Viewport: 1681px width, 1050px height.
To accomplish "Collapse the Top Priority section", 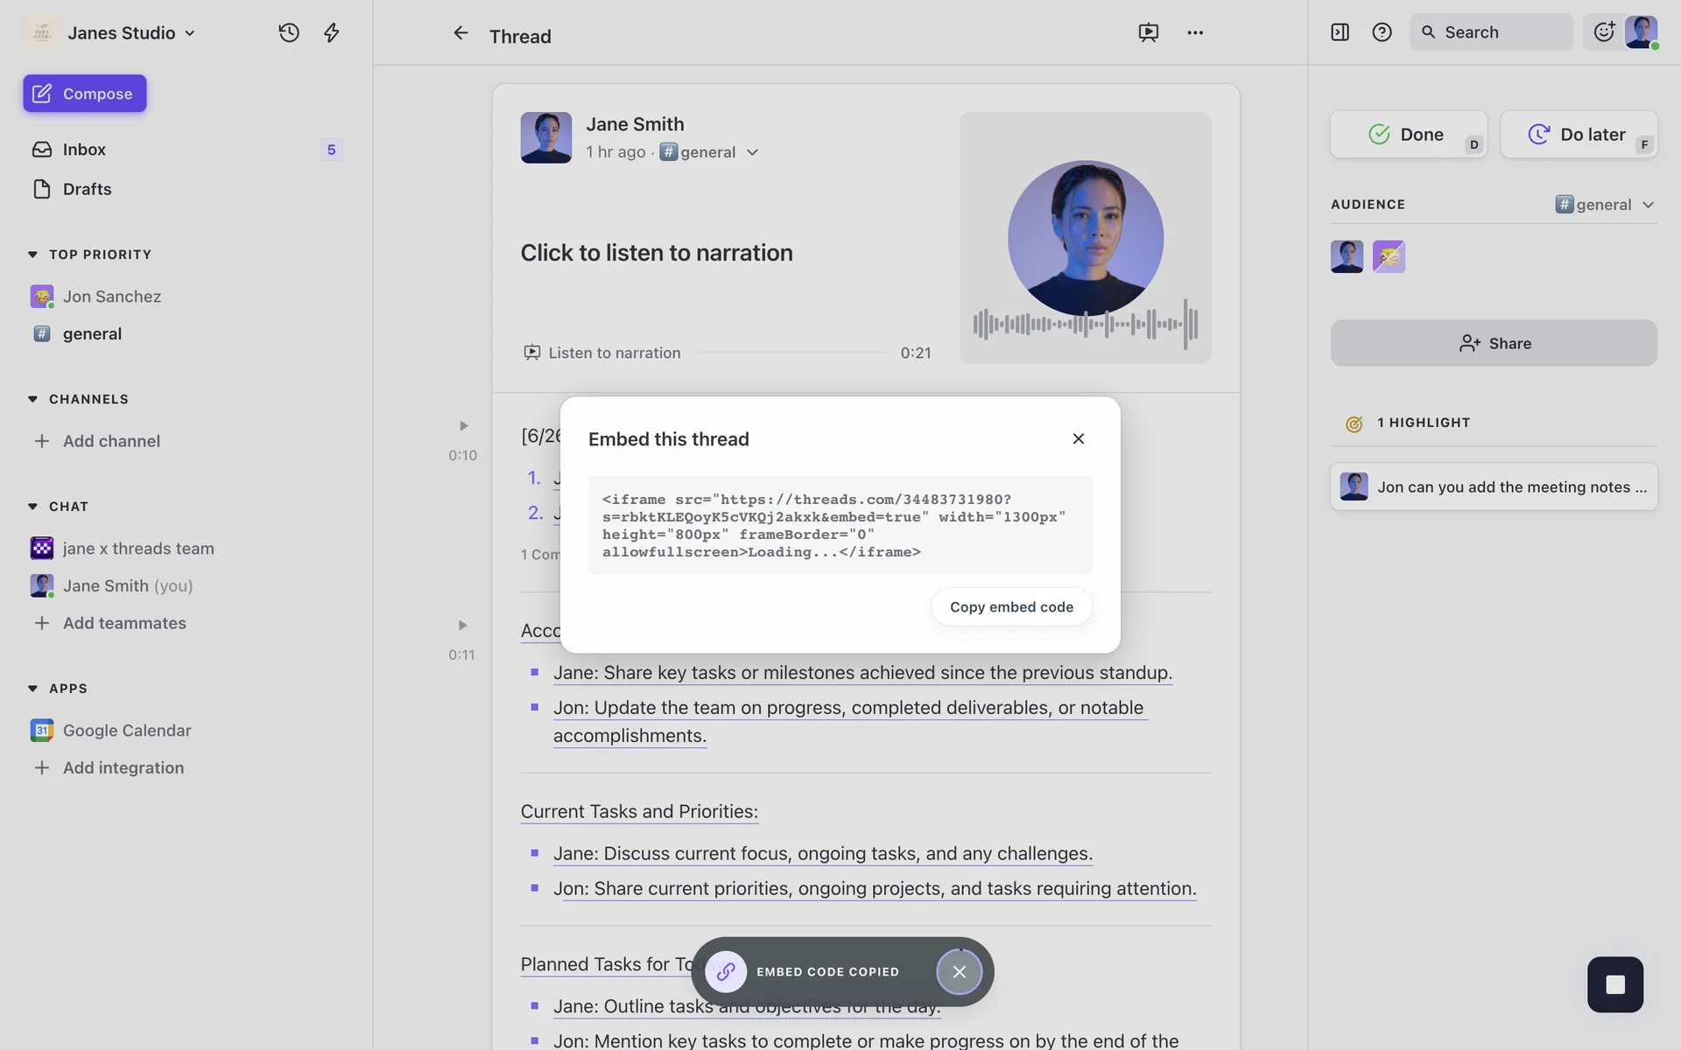I will (x=33, y=255).
